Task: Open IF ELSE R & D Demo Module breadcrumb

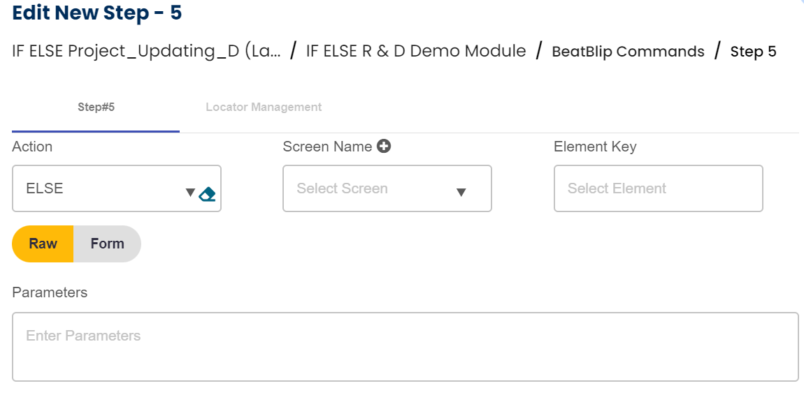Action: [416, 51]
